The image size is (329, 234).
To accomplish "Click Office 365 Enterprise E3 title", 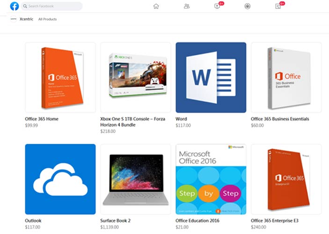I will coord(274,220).
